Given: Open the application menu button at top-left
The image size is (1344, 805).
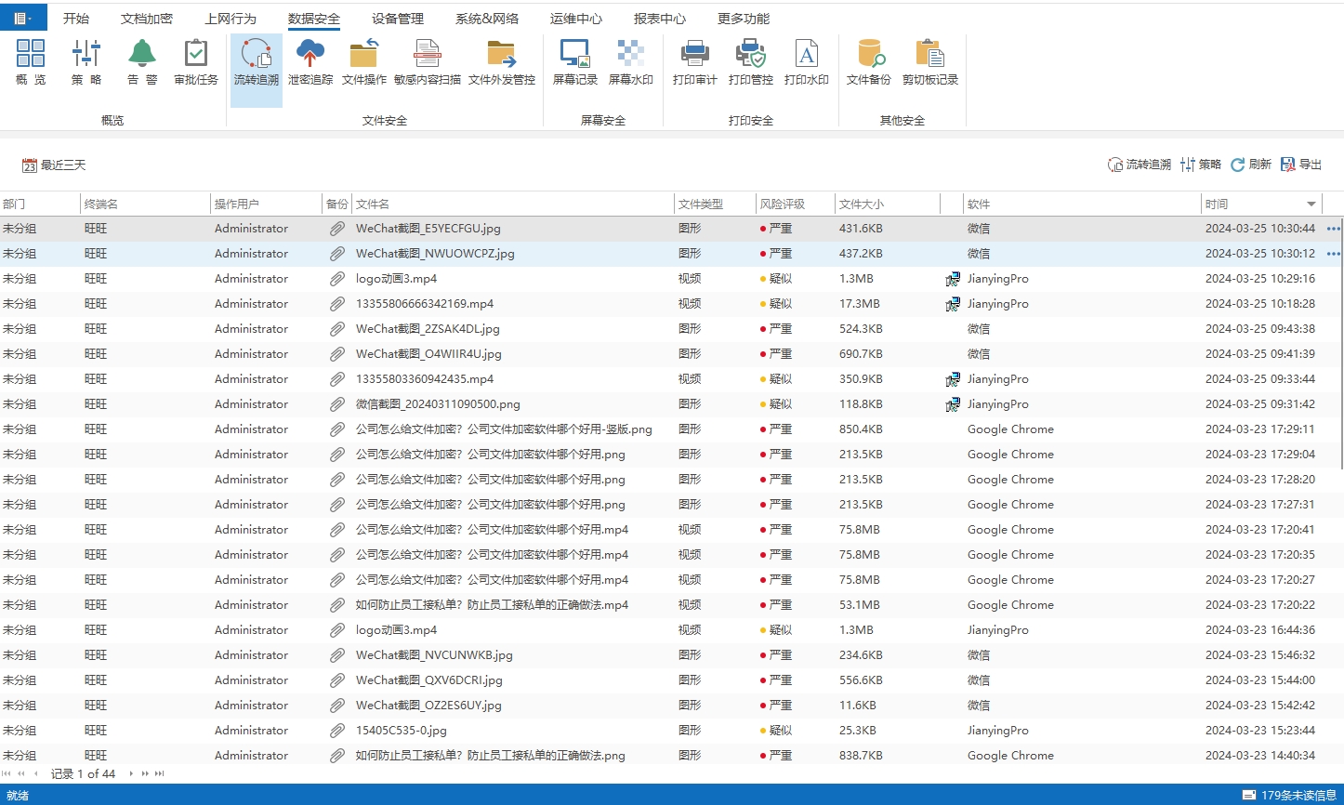Looking at the screenshot, I should [x=22, y=18].
